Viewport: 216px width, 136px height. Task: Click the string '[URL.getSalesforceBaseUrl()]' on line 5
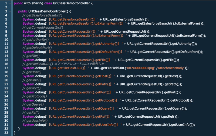(72, 19)
